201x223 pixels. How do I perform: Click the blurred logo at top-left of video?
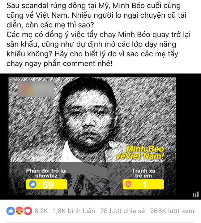point(36,89)
